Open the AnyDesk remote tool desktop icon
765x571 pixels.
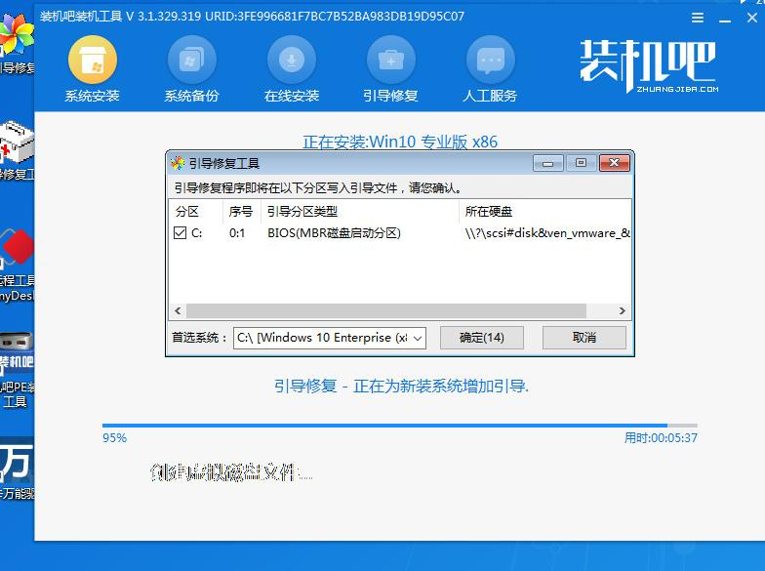[x=17, y=252]
